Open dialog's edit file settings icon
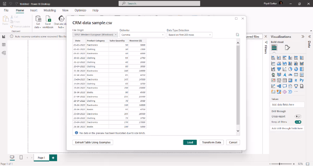Viewport: 313px width, 166px height. 237,35
